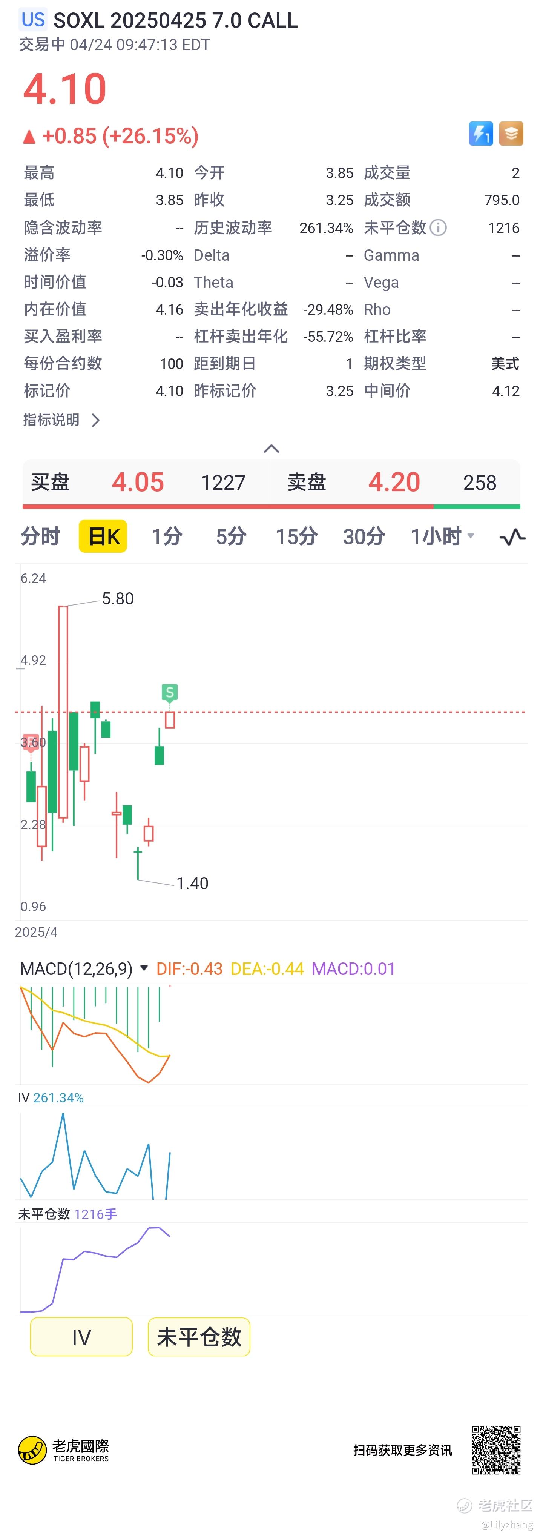Tap the 昨收 value 3.25
This screenshot has height=1537, width=543.
coord(339,200)
